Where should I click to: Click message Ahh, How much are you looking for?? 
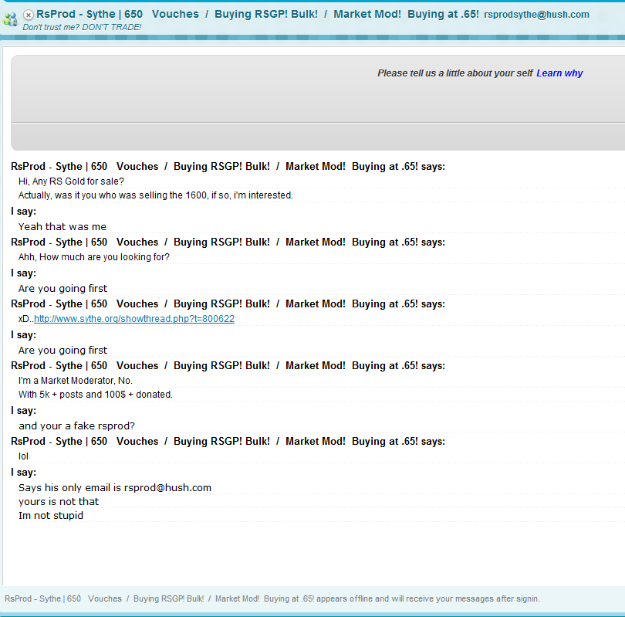[94, 257]
